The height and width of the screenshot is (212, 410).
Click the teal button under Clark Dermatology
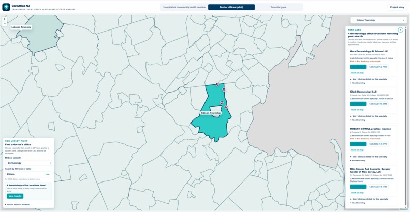click(358, 104)
